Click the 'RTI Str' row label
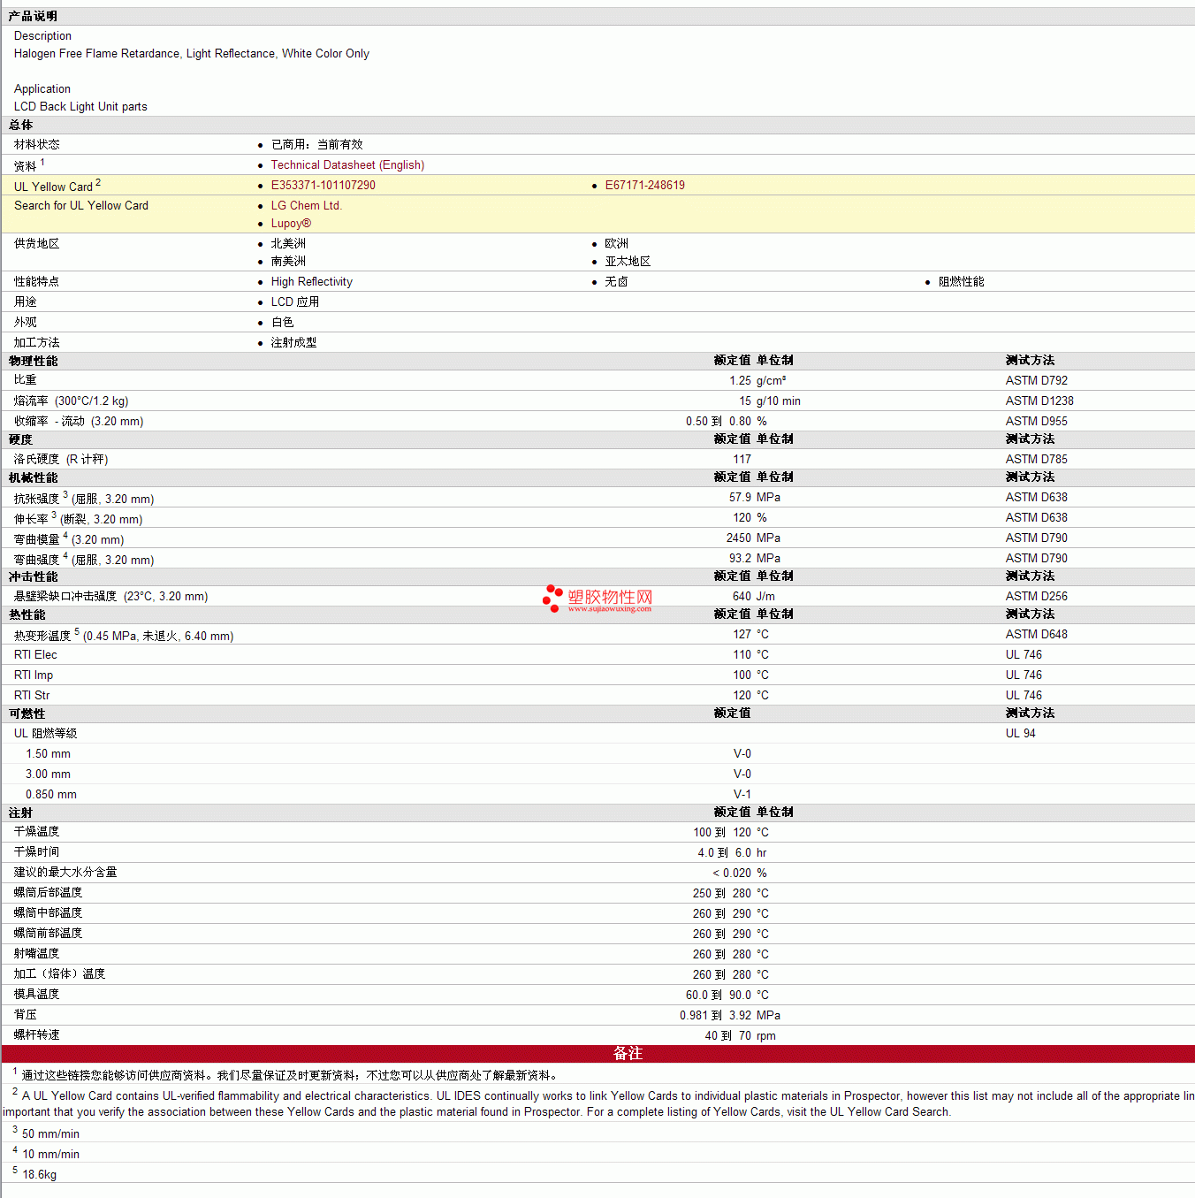The width and height of the screenshot is (1195, 1198). [32, 695]
